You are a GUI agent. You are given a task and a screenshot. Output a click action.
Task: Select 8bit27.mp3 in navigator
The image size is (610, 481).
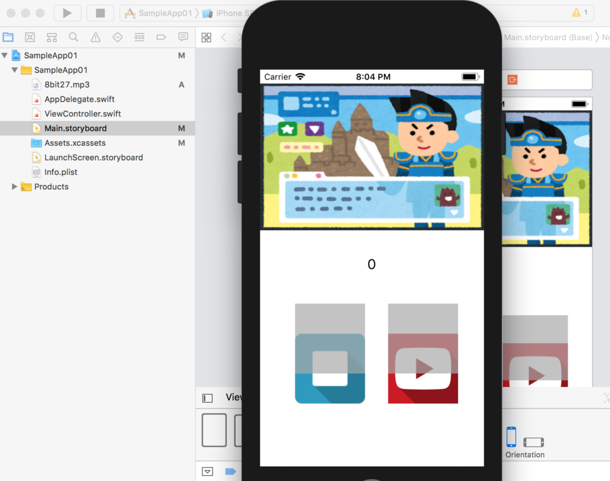pyautogui.click(x=67, y=84)
